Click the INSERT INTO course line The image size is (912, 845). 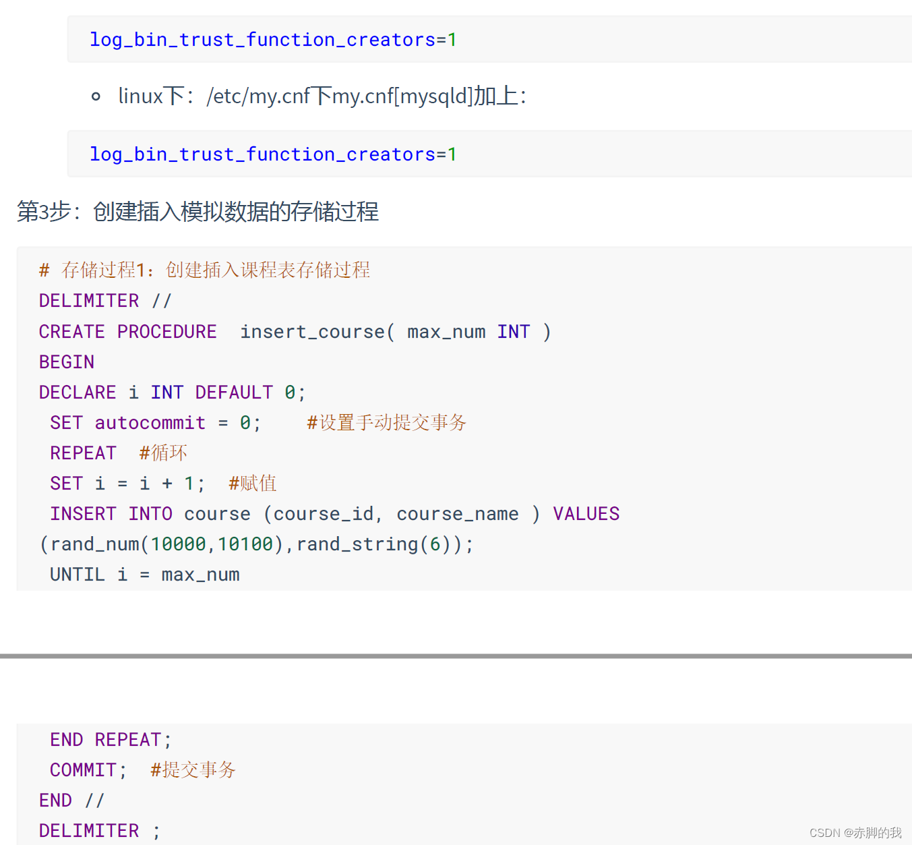334,514
